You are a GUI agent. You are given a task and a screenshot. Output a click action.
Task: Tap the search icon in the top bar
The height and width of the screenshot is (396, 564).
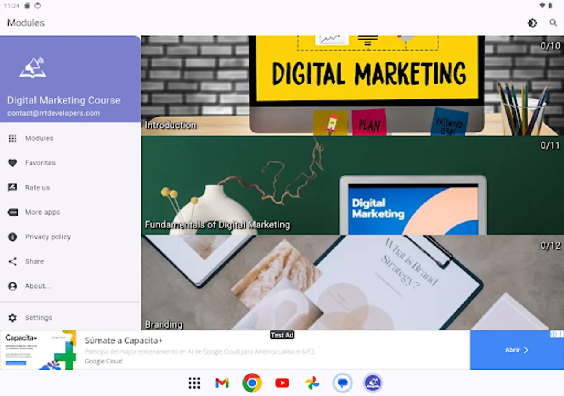pos(553,22)
